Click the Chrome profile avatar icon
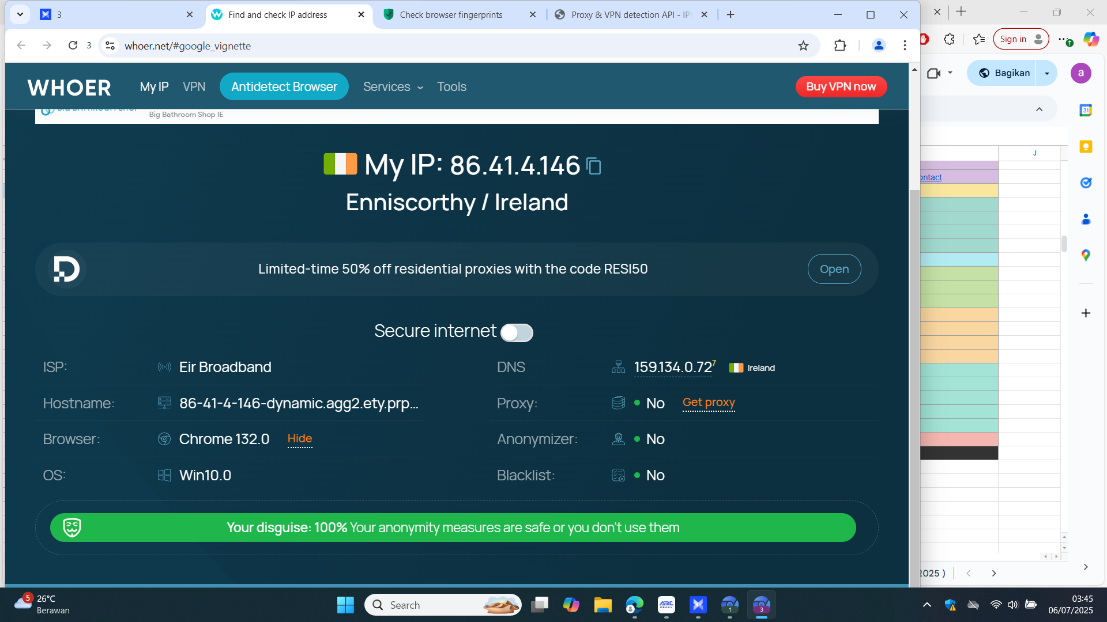Screen dimensions: 1107x622 click(878, 45)
